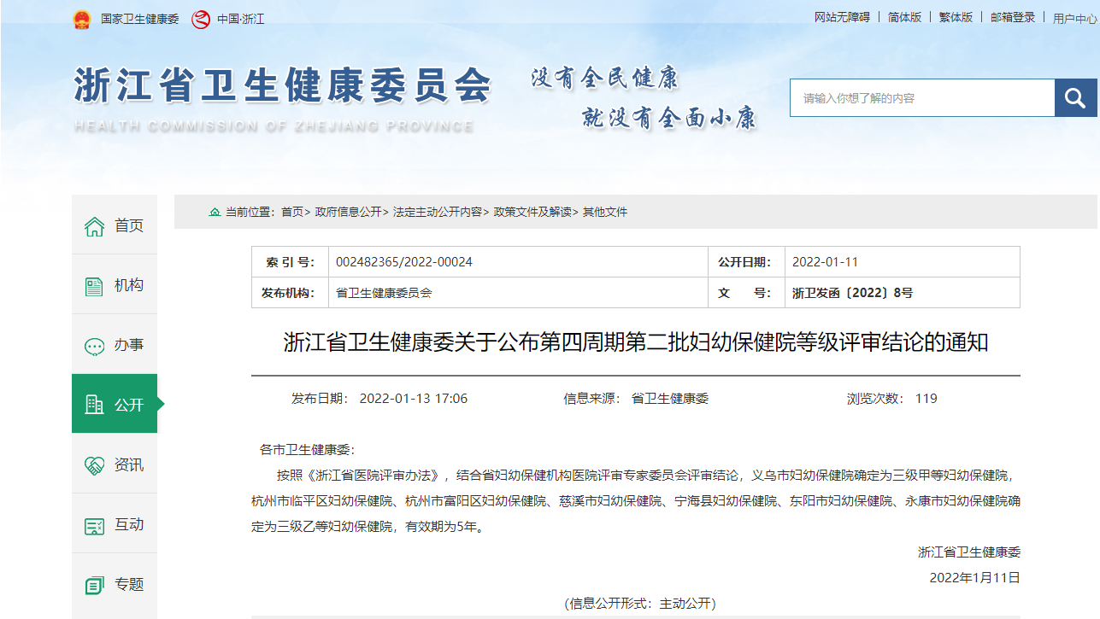Focus the 请输入你想了解的内容 search box
The width and height of the screenshot is (1100, 619).
pyautogui.click(x=922, y=98)
